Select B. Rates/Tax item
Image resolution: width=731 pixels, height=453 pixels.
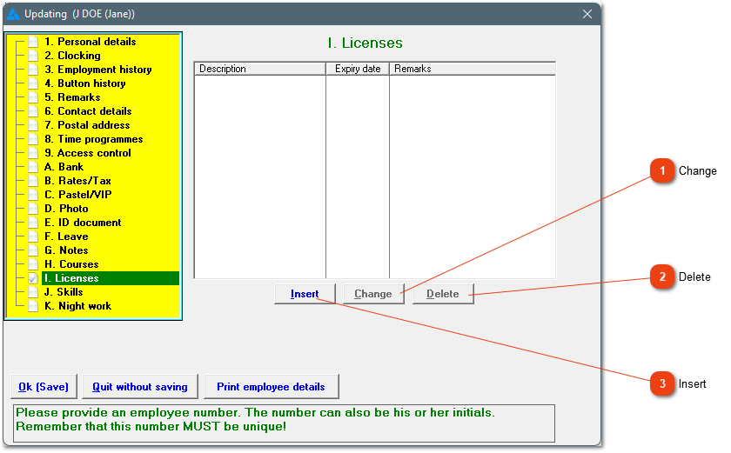tap(77, 181)
